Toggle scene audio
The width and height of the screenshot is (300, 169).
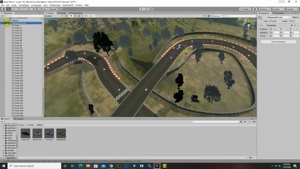pyautogui.click(x=75, y=16)
